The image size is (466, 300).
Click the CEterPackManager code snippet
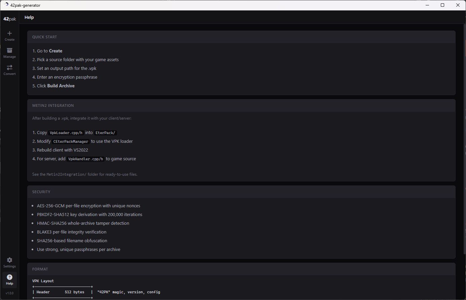pos(71,141)
